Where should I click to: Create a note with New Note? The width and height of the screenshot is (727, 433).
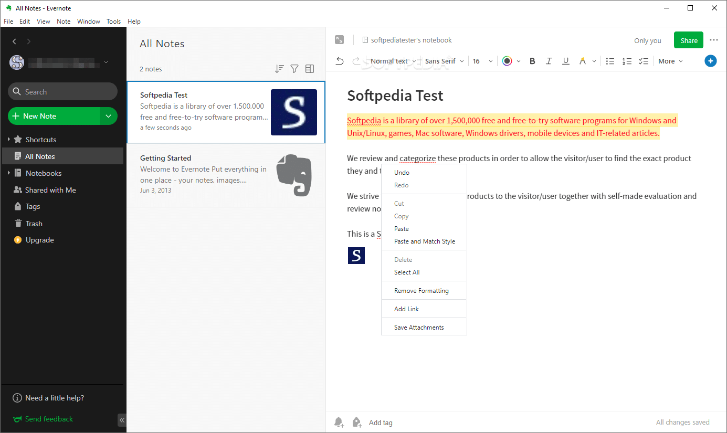(54, 116)
